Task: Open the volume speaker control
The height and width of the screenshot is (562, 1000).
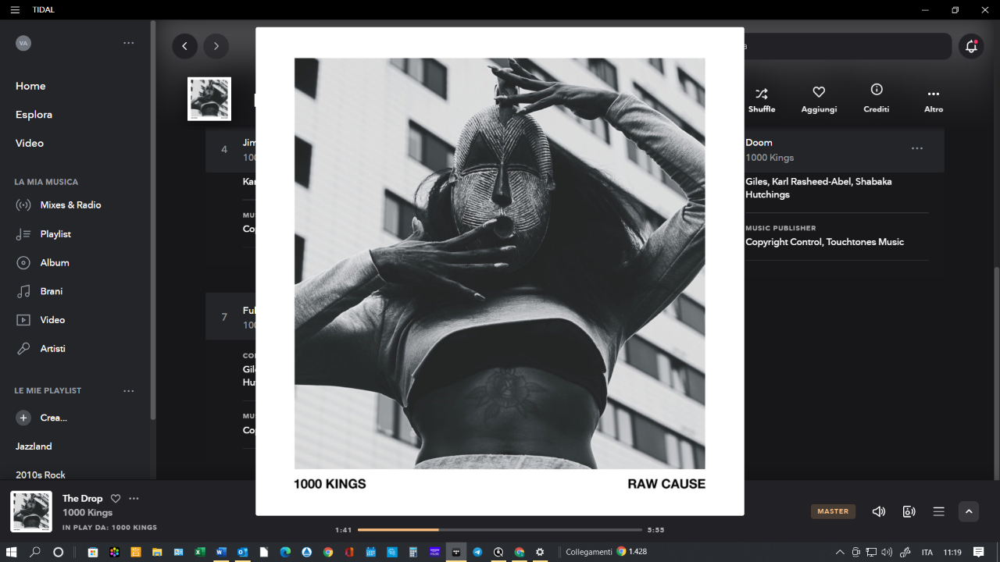Action: tap(879, 511)
